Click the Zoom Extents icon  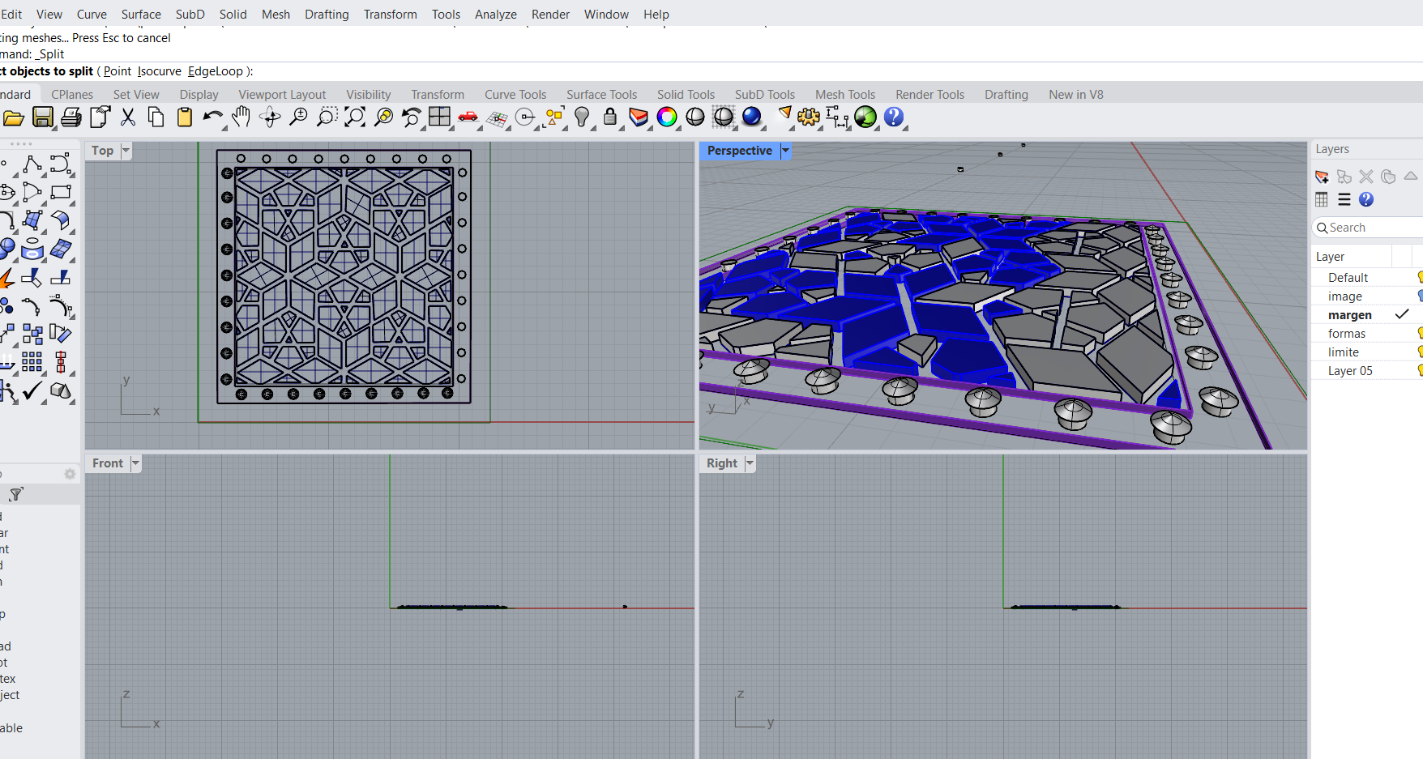[x=355, y=117]
